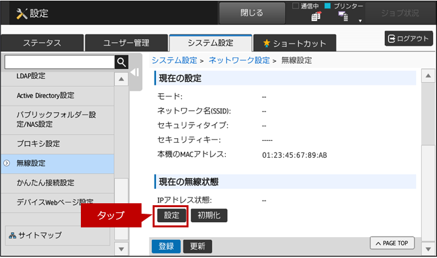
Task: Tap the 設定 button under wireless status
Action: tap(172, 216)
